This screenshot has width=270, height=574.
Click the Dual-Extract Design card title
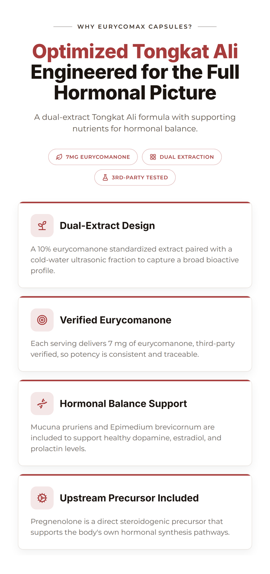click(107, 226)
